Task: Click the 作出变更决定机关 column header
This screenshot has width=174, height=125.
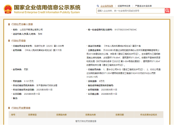Action: 149,115
